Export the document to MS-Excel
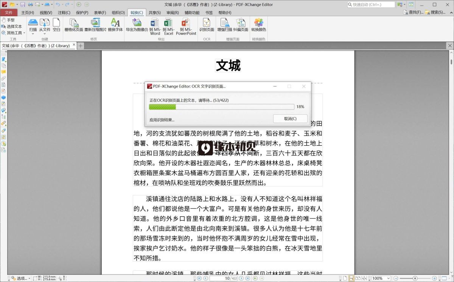The height and width of the screenshot is (282, 454). pos(168,26)
